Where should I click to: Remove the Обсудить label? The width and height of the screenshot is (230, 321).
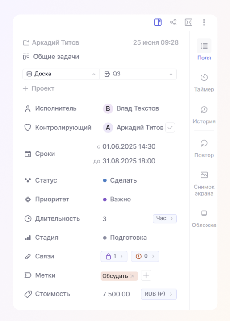tap(132, 276)
